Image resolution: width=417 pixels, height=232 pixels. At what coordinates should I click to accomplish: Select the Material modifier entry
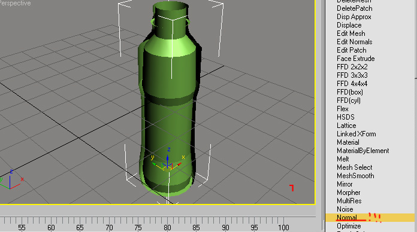348,142
